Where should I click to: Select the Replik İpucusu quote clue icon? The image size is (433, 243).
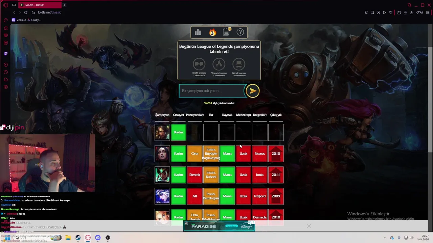(199, 64)
